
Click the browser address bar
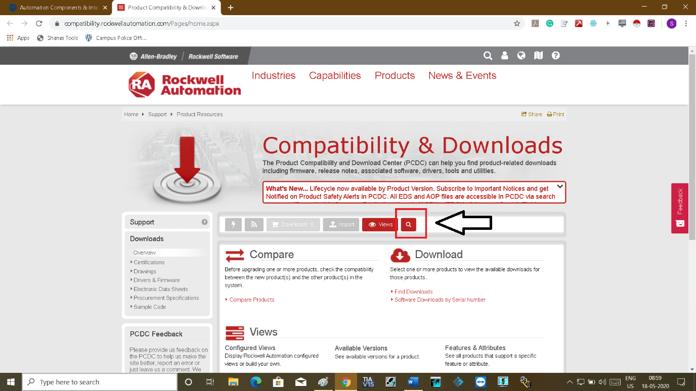286,23
